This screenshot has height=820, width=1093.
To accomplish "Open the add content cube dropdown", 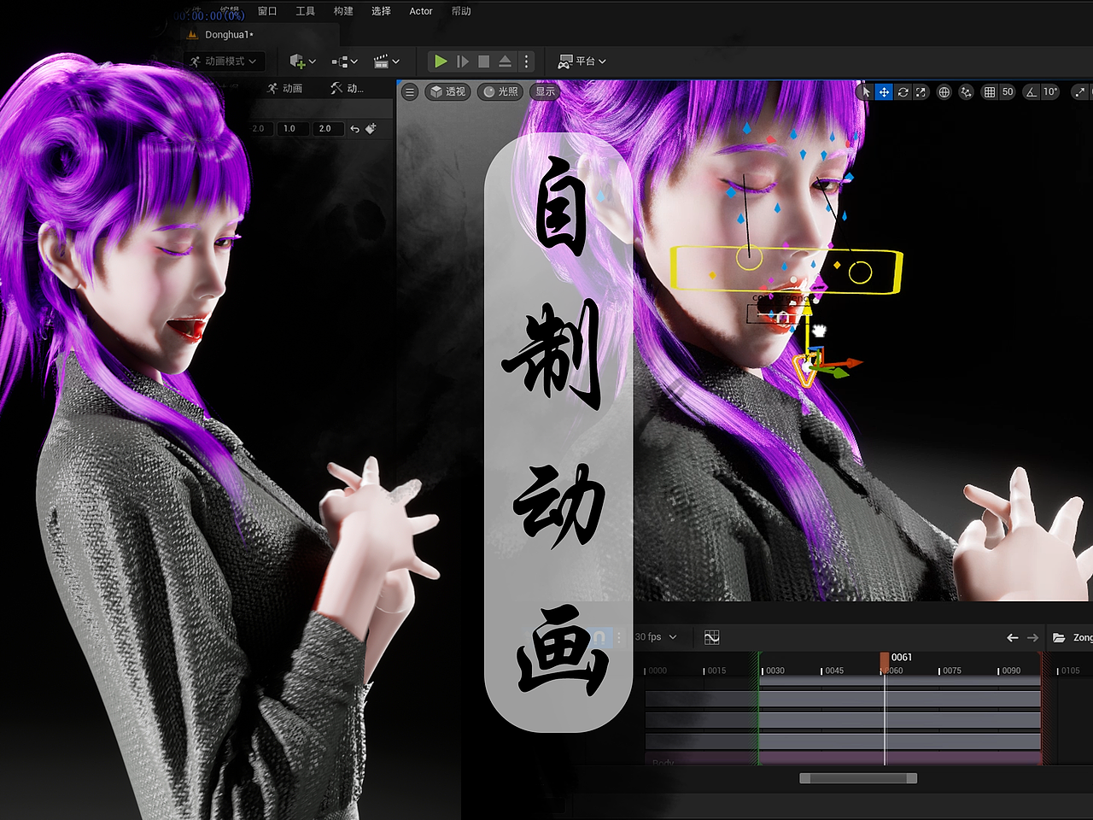I will (x=302, y=61).
